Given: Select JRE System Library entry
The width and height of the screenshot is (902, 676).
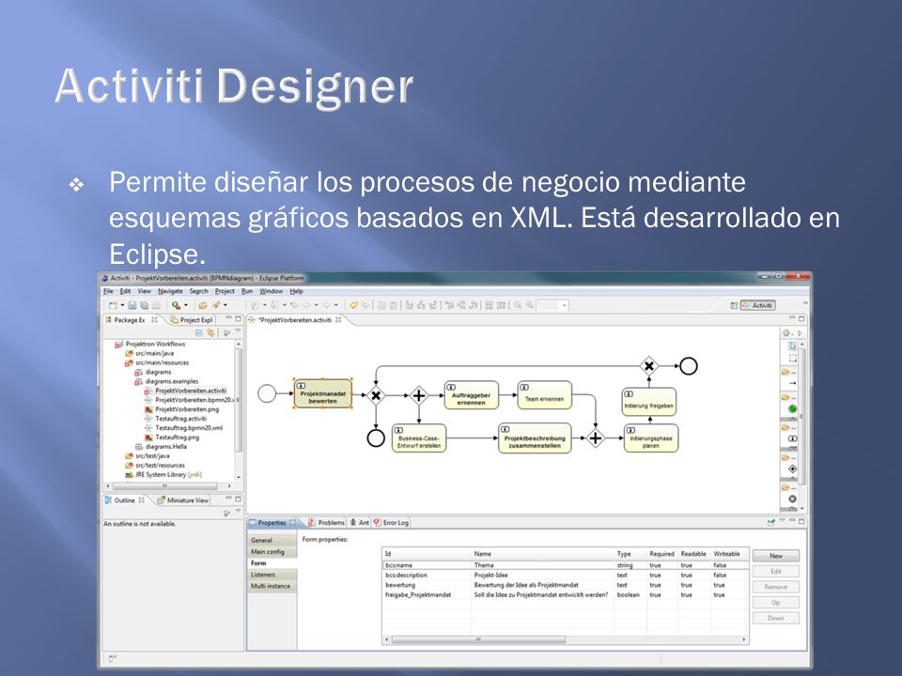Looking at the screenshot, I should tap(163, 475).
